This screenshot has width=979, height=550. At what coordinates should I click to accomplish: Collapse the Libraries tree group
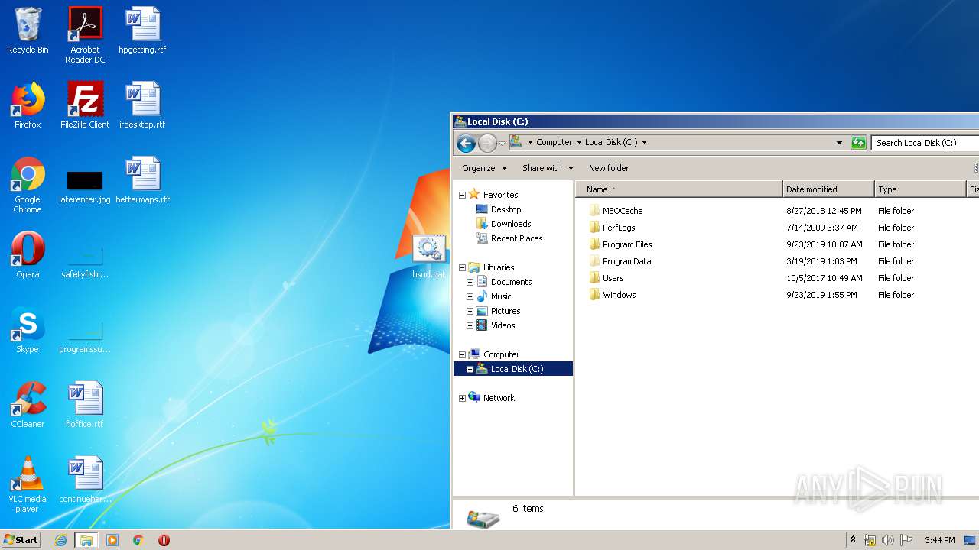462,267
